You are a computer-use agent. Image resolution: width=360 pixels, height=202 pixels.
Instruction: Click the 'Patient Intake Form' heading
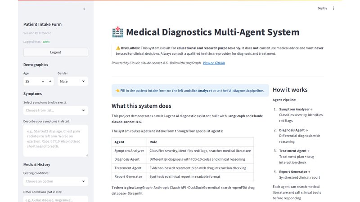pyautogui.click(x=42, y=24)
